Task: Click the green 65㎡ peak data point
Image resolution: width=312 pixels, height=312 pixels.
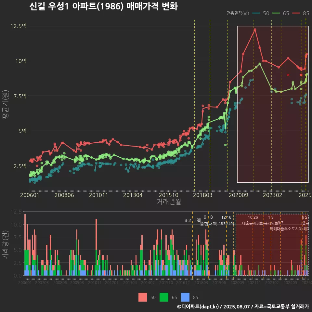Action: click(260, 64)
